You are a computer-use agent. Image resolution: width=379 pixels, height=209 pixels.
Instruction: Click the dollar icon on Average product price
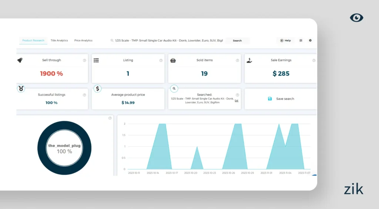click(97, 89)
